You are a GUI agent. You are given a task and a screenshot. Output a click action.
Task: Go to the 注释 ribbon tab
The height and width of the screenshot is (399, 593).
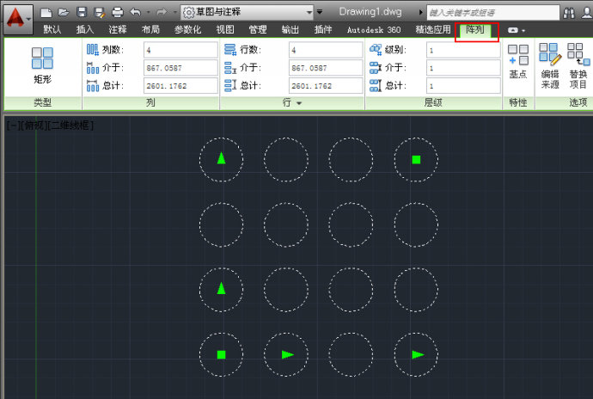point(117,29)
